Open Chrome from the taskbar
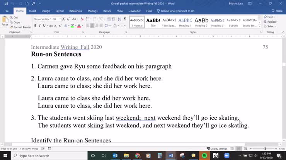Viewport: 286px width, 160px height. 138,156
